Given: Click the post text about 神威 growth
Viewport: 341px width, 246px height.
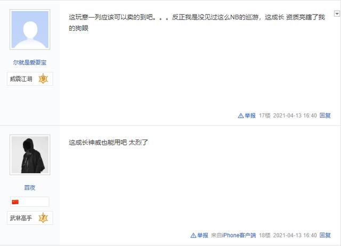Looking at the screenshot, I should pyautogui.click(x=108, y=143).
